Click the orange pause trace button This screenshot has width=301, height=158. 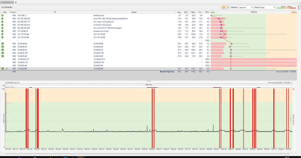224,7
